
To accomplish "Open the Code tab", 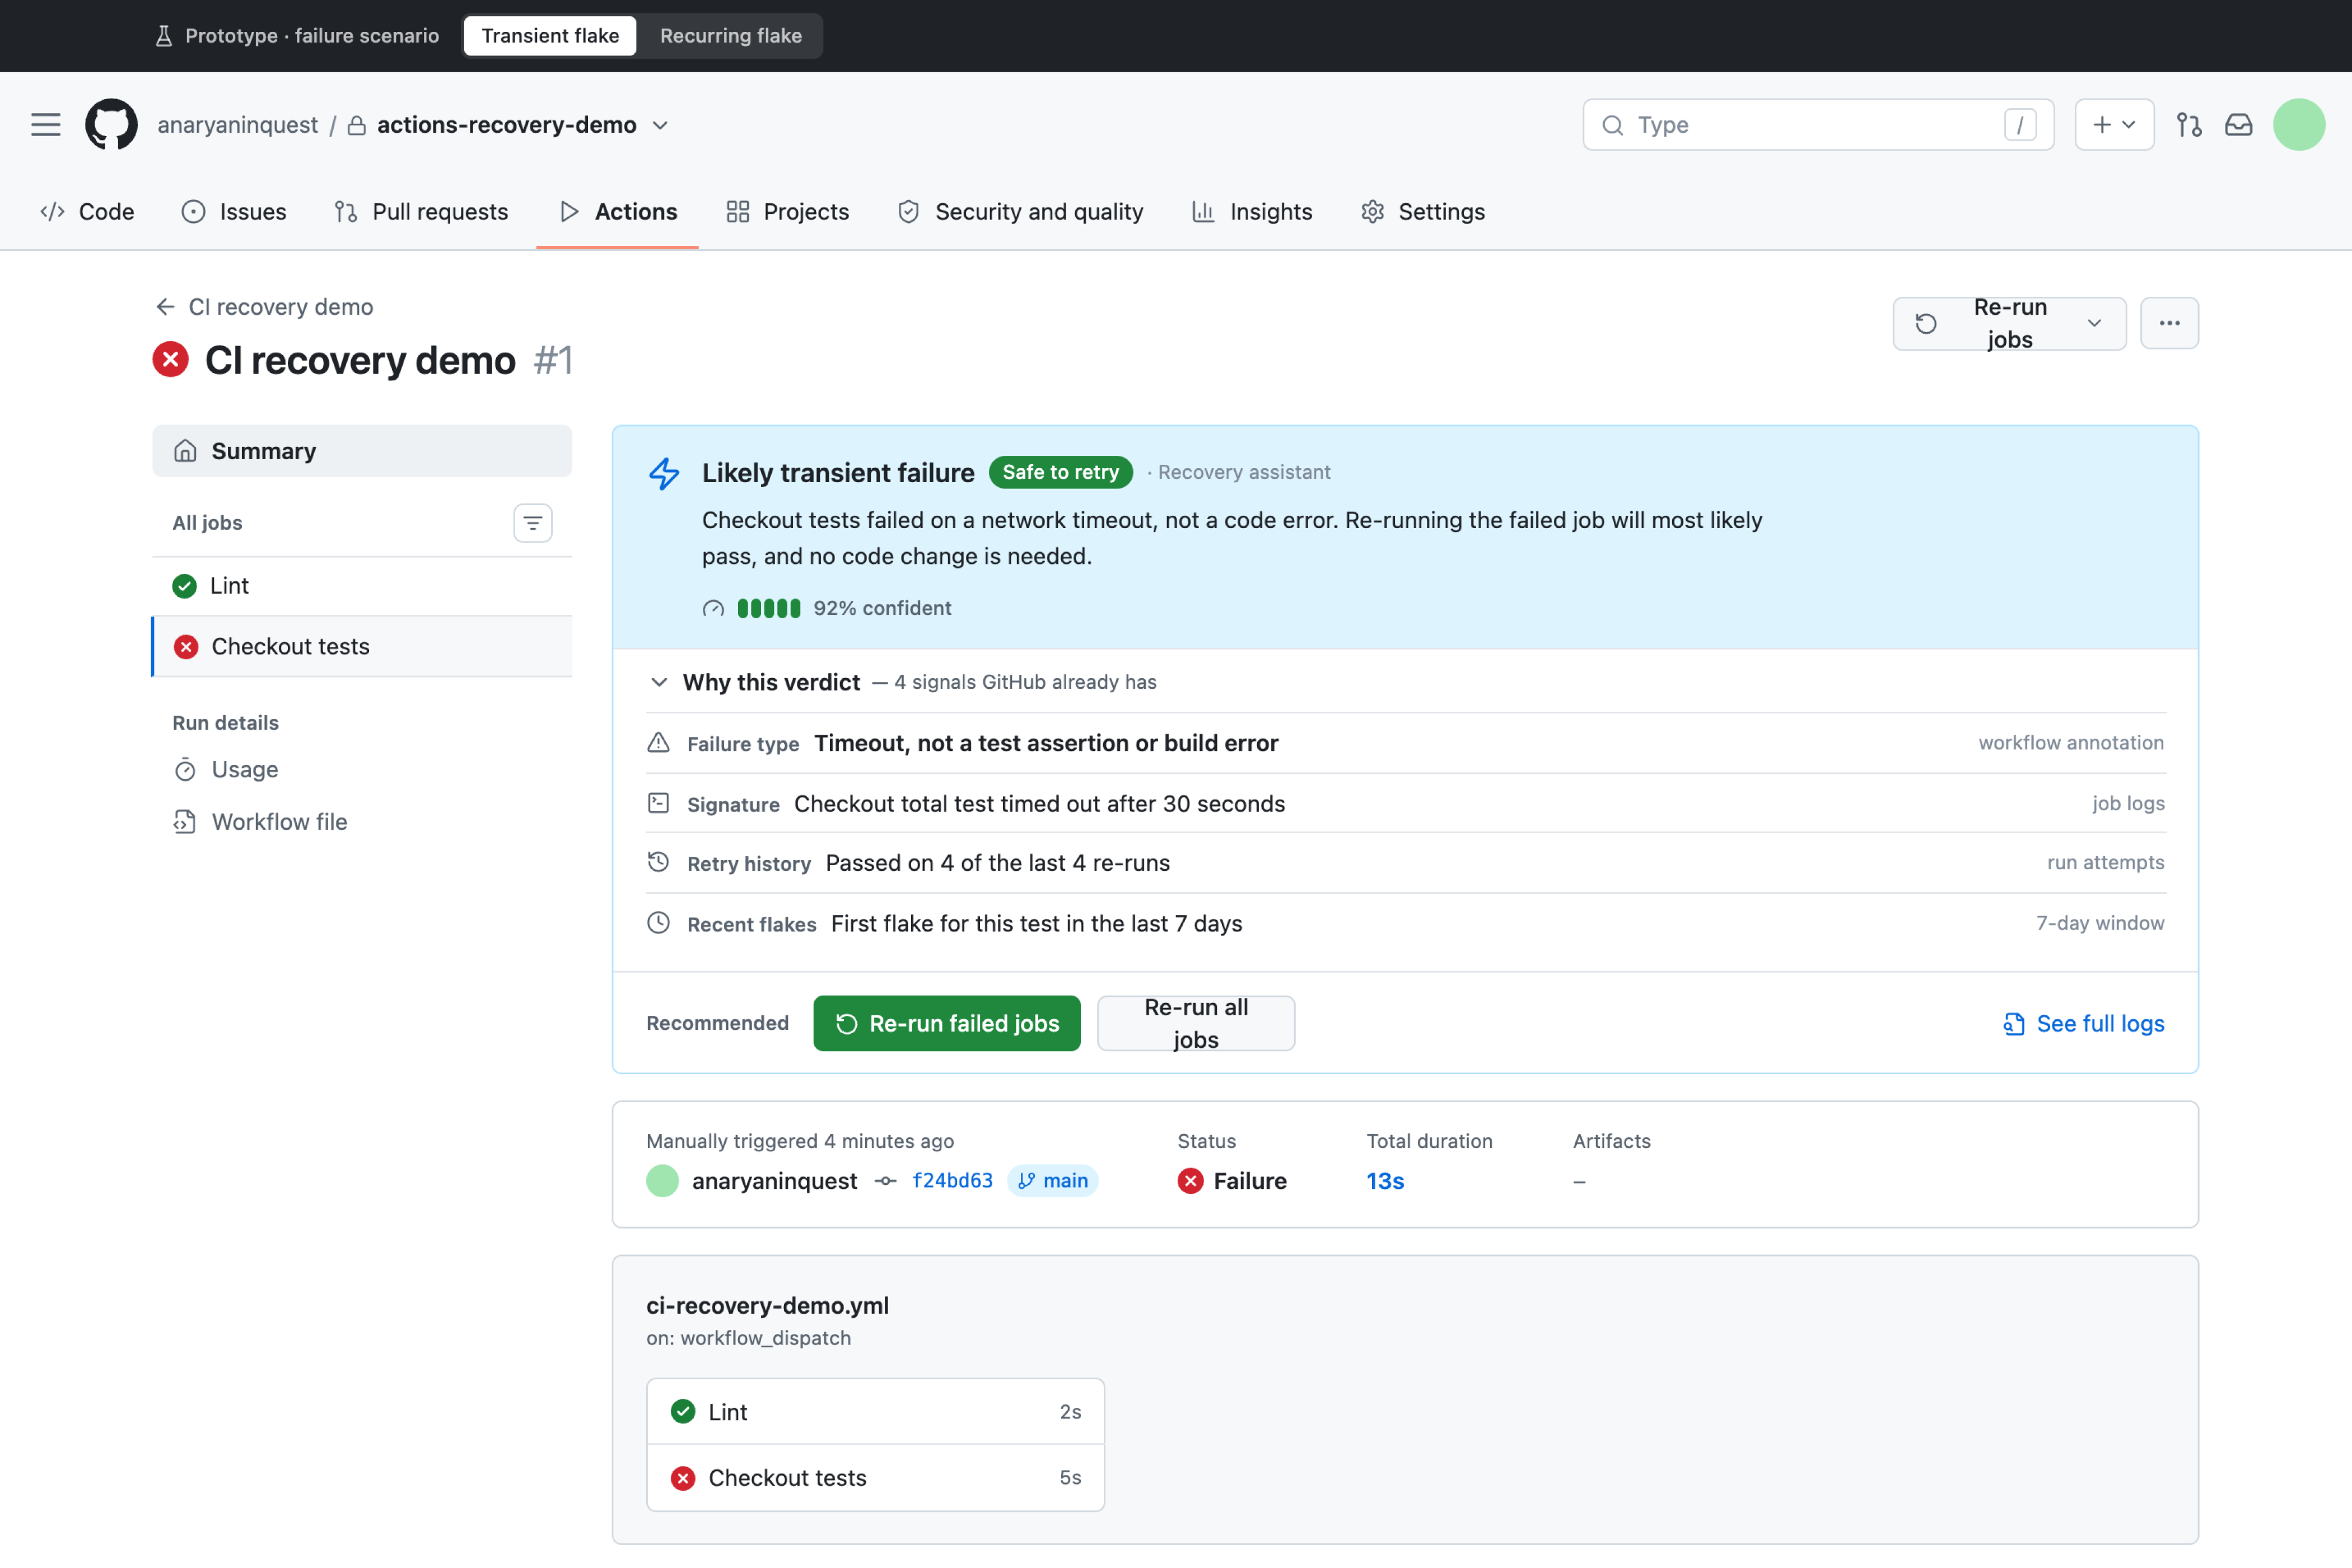I will coord(87,212).
